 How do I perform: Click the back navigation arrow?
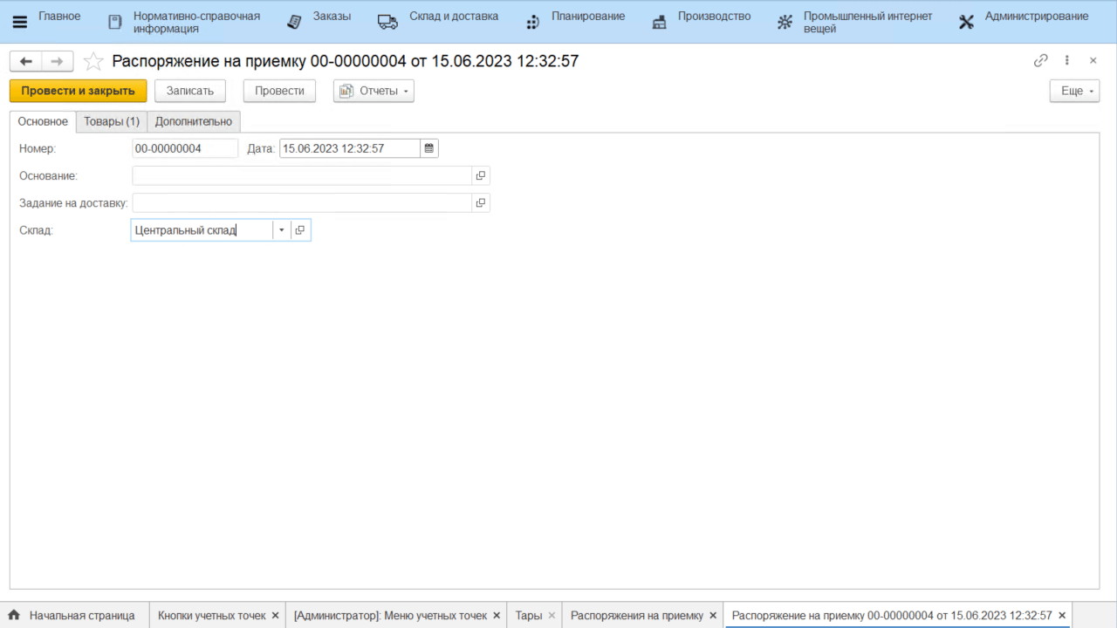(x=26, y=61)
